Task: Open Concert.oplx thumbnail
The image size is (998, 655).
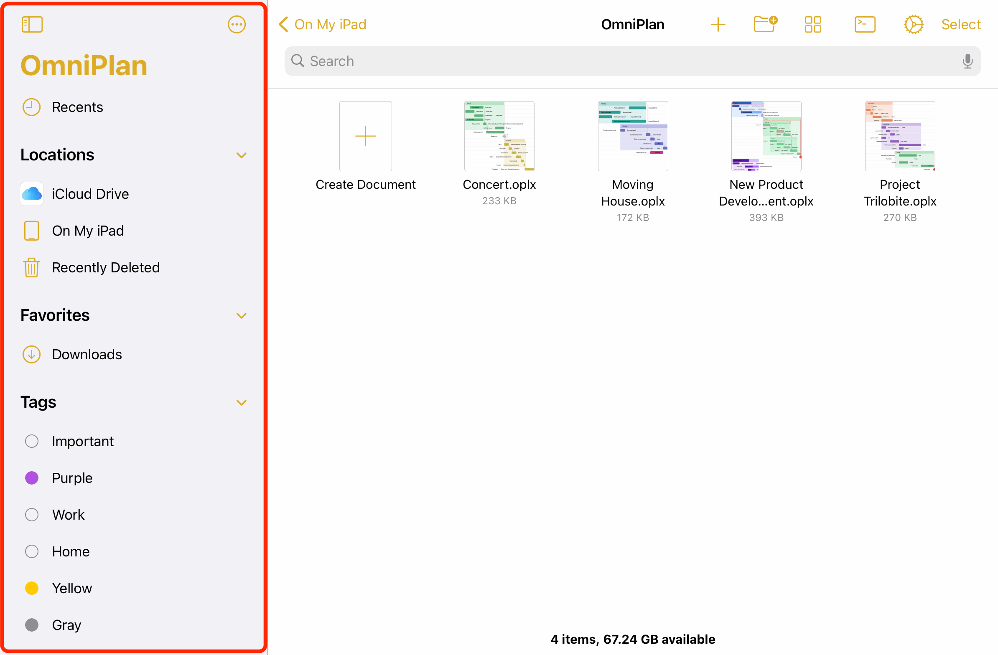Action: (499, 136)
